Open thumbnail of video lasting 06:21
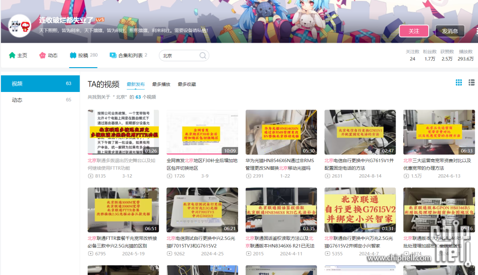 pyautogui.click(x=202, y=210)
